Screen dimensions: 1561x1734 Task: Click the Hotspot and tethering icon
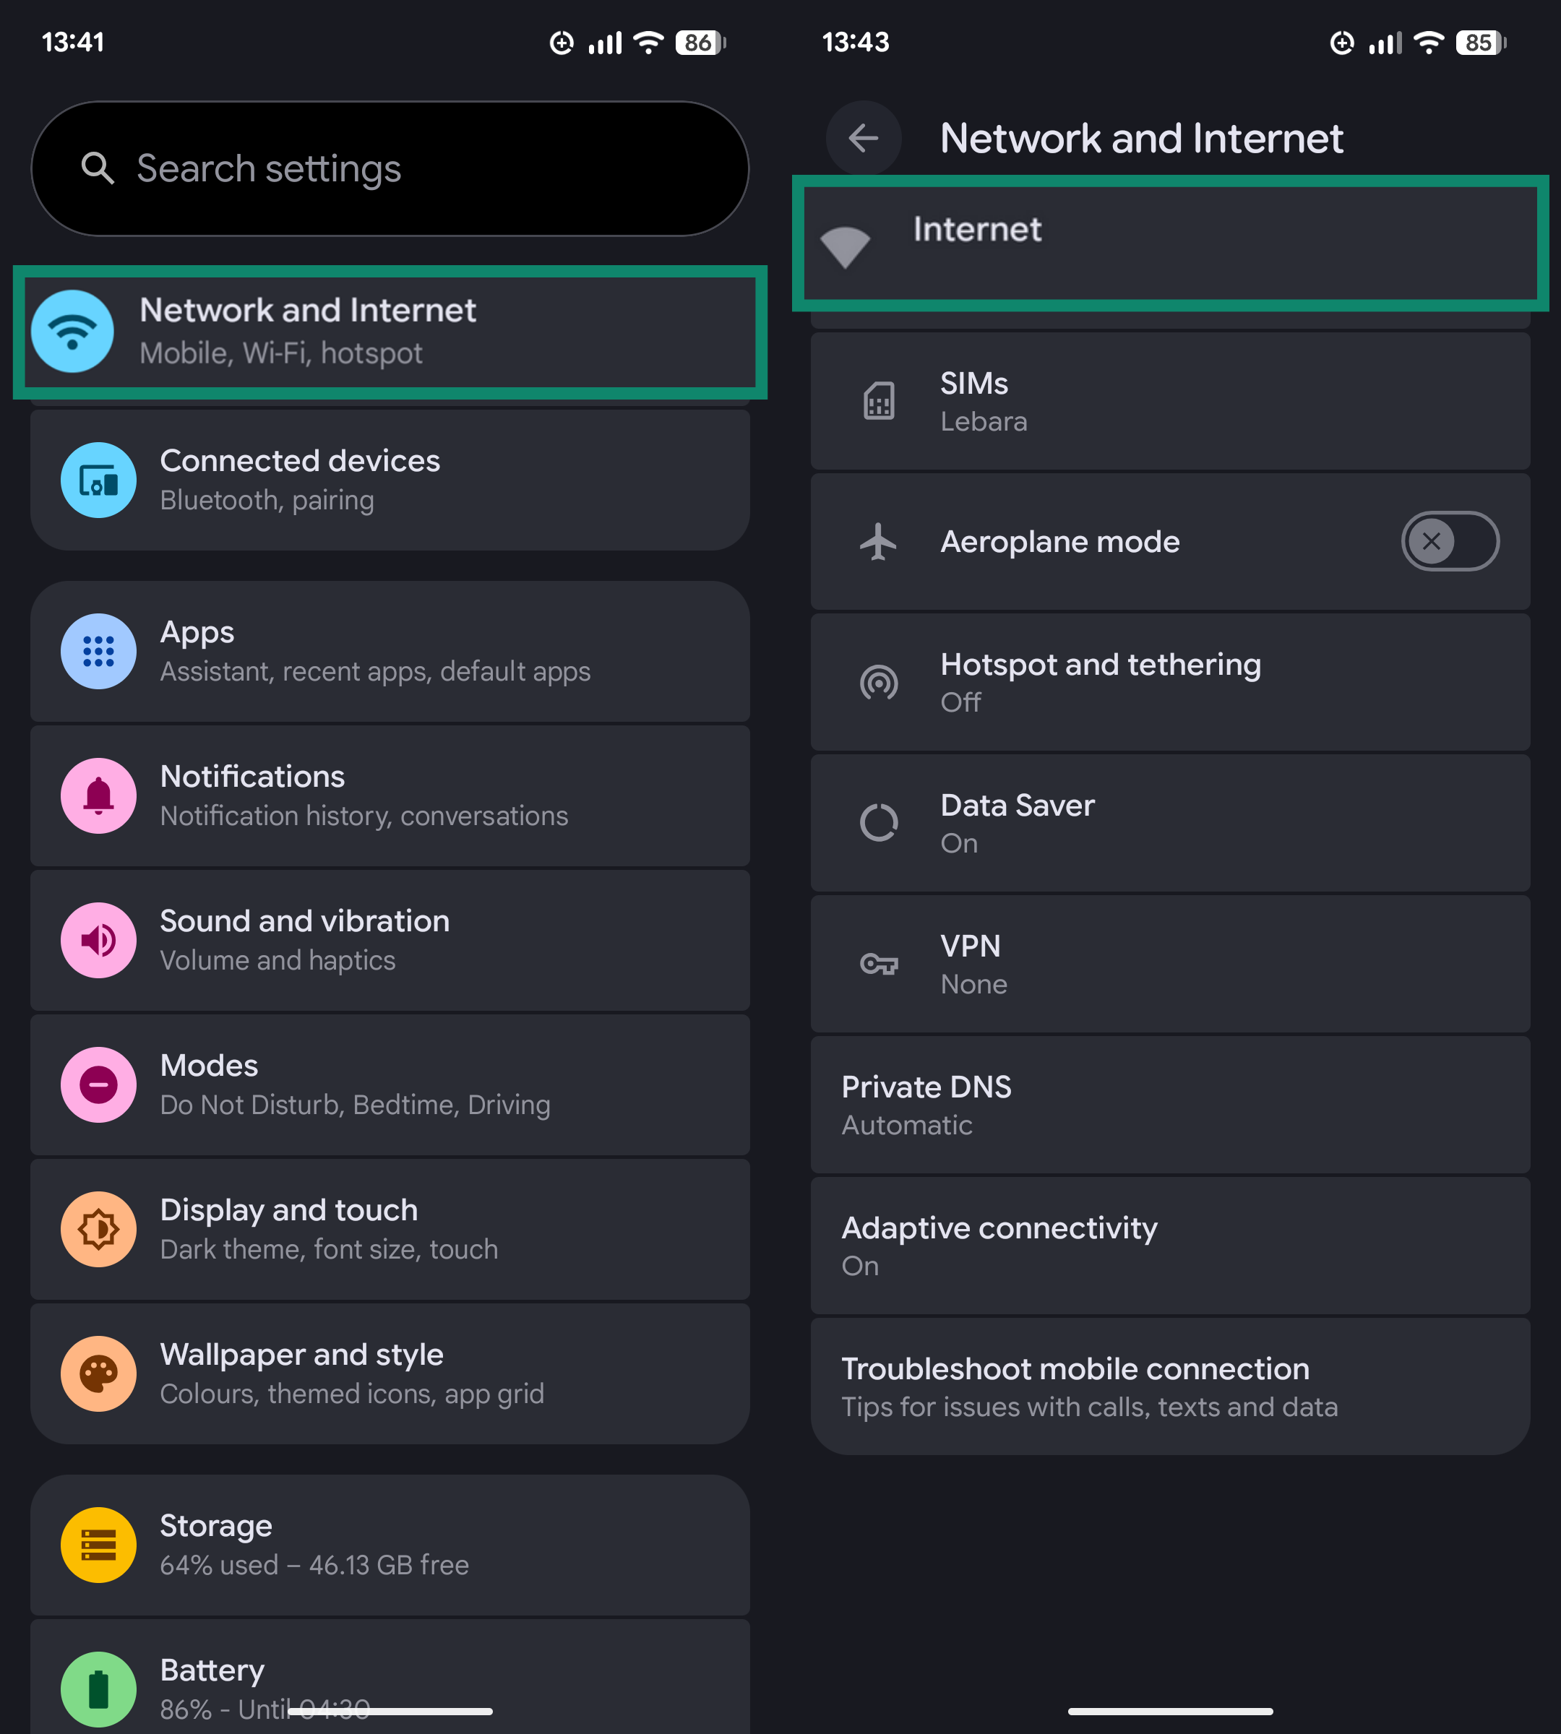[879, 682]
